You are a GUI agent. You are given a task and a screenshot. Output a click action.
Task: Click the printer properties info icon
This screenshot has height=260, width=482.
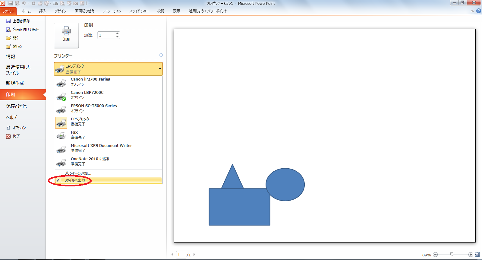pyautogui.click(x=161, y=55)
